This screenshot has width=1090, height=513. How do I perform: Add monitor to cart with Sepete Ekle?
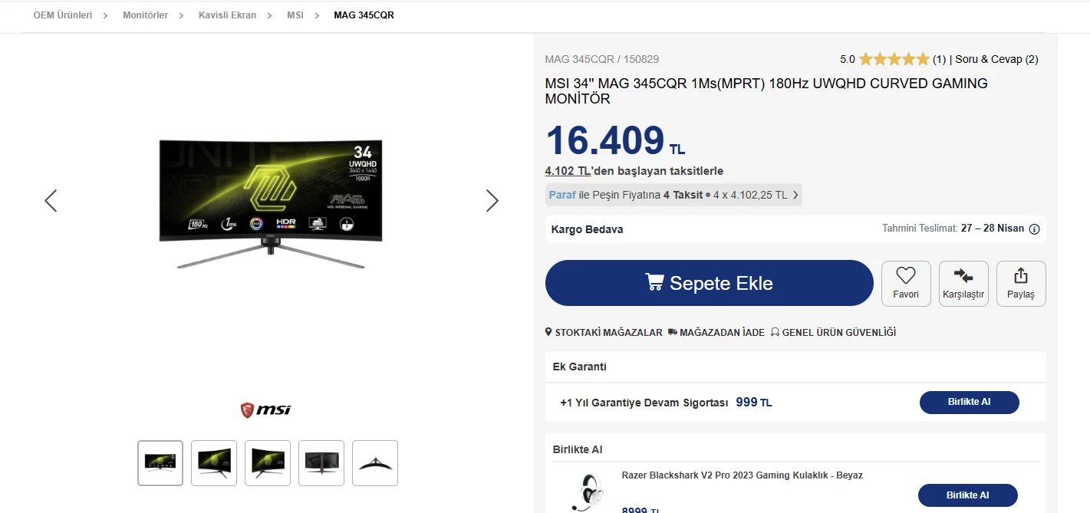pyautogui.click(x=710, y=283)
